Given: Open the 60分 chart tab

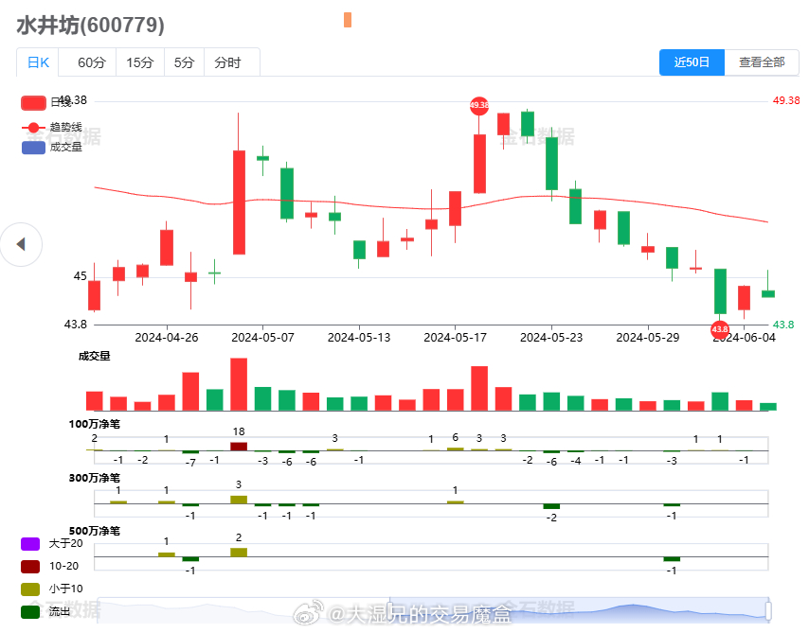Looking at the screenshot, I should click(91, 62).
